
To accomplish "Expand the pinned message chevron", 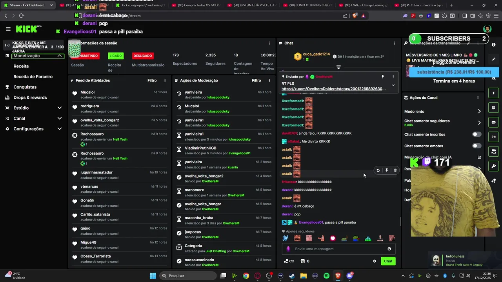I will [393, 85].
